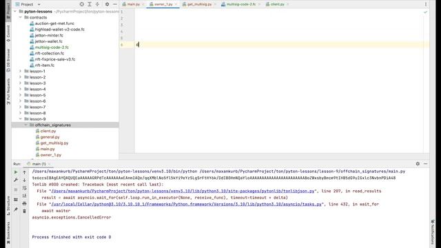The height and width of the screenshot is (248, 441).
Task: Pin the Run tab with pin icon
Action: (x=16, y=209)
